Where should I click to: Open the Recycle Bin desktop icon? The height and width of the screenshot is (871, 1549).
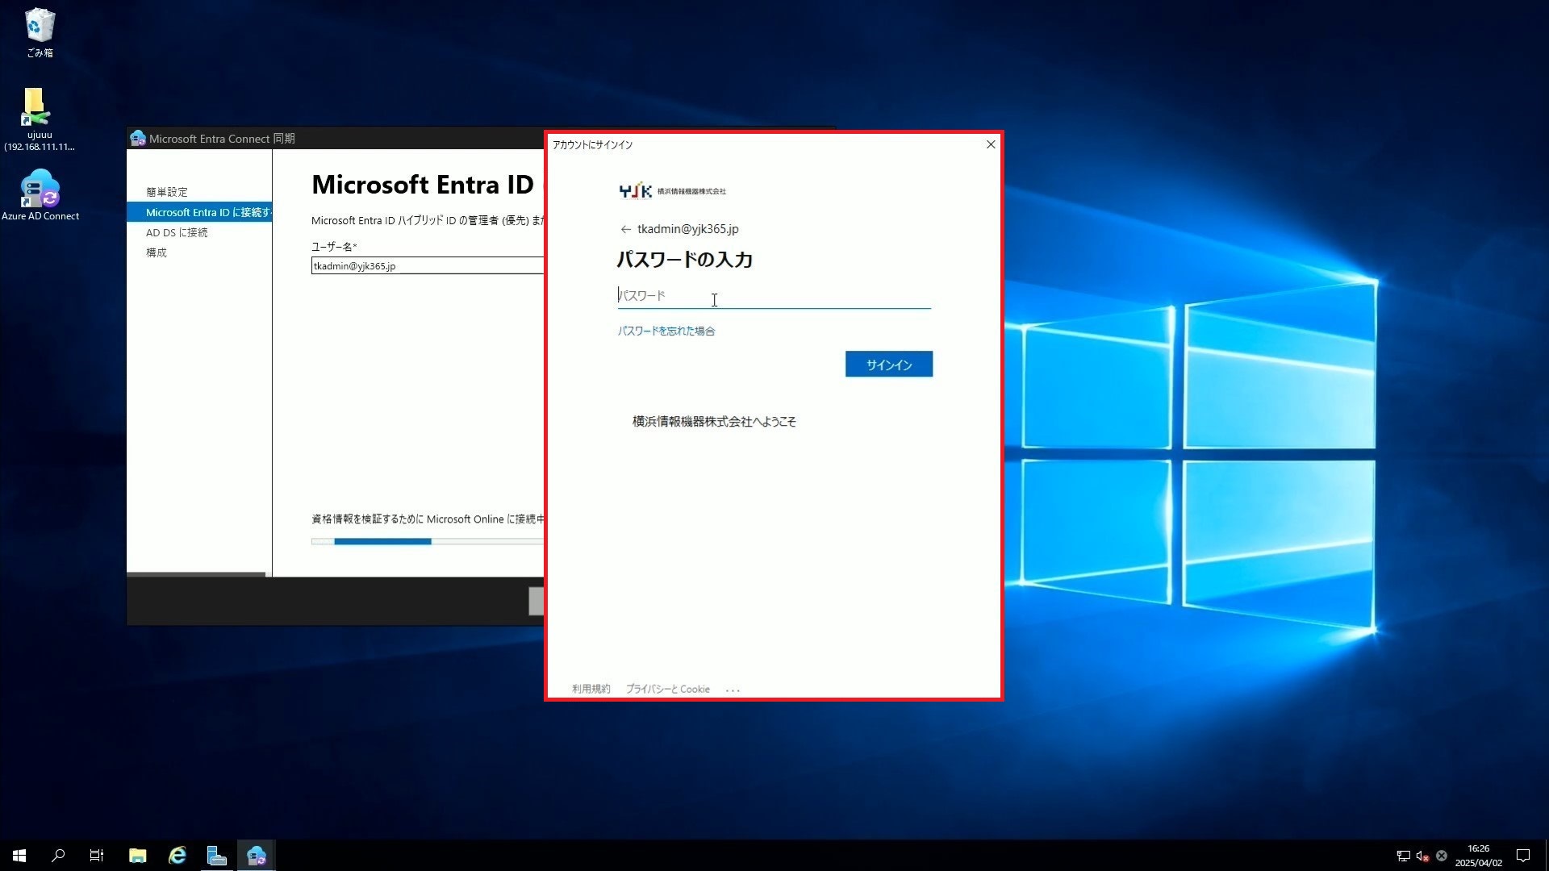coord(40,32)
